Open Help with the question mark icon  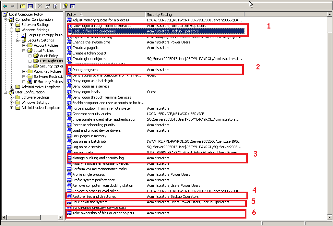(x=65, y=6)
